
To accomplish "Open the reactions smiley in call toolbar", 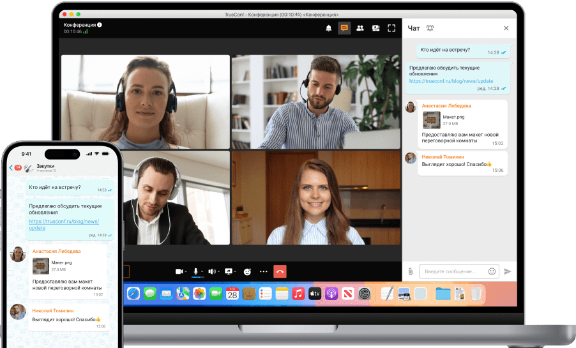I will [x=247, y=271].
